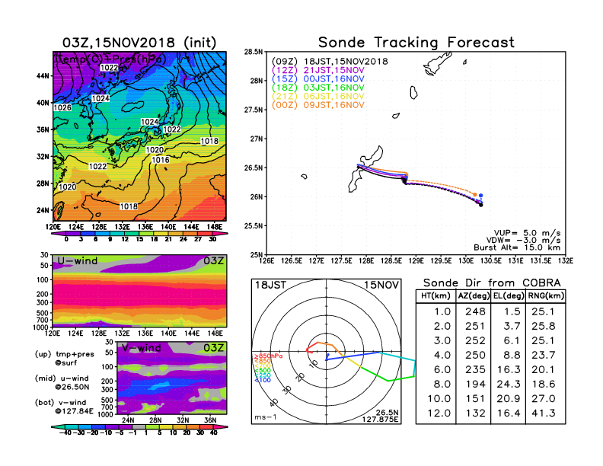Click the elevation value "3.7"
The height and width of the screenshot is (466, 603).
coord(512,327)
